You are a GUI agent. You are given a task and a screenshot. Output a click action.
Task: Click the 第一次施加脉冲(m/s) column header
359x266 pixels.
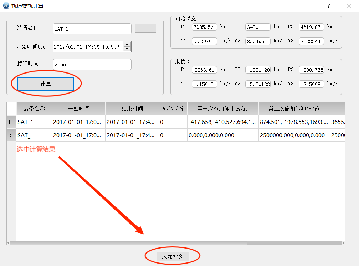tap(223, 109)
